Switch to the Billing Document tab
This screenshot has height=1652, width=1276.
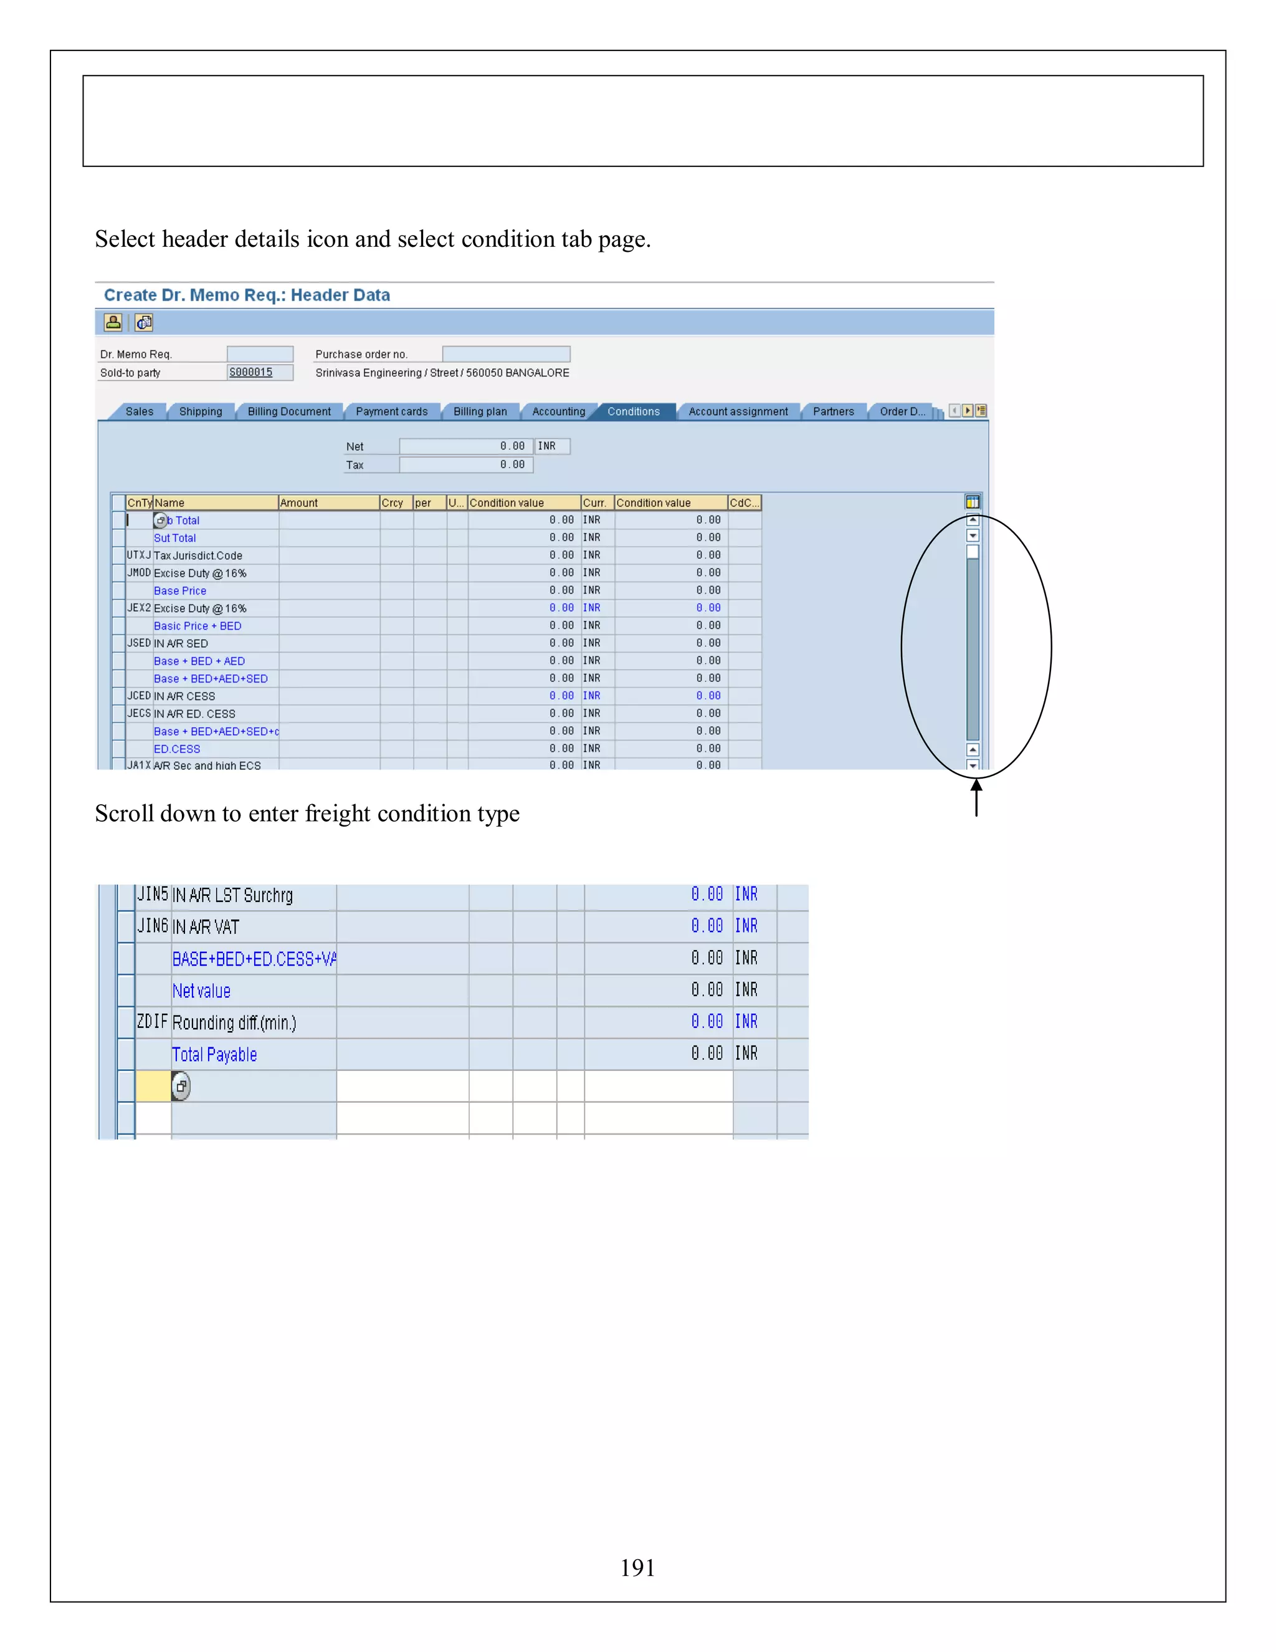(x=288, y=411)
